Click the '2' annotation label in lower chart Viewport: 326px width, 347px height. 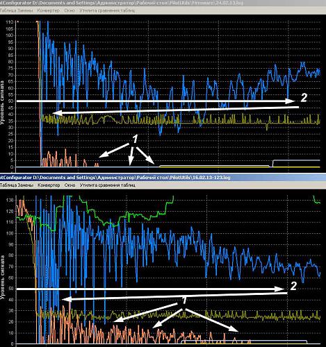[x=293, y=286]
